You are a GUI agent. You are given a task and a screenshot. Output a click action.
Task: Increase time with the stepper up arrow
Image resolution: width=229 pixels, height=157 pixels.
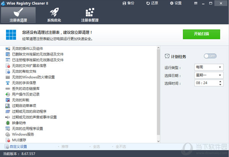pyautogui.click(x=220, y=82)
